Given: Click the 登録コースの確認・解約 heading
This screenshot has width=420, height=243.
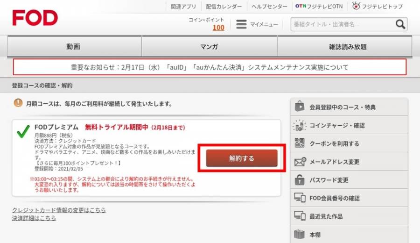Looking at the screenshot, I should pos(42,86).
